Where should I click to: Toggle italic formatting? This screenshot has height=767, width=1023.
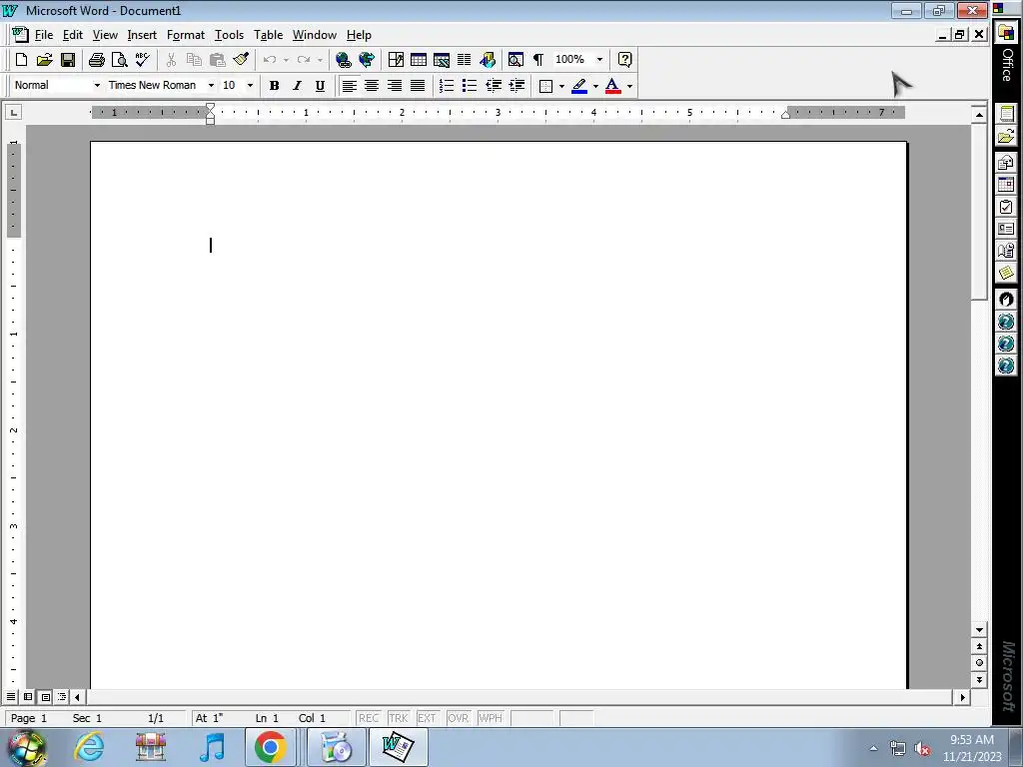pos(297,86)
